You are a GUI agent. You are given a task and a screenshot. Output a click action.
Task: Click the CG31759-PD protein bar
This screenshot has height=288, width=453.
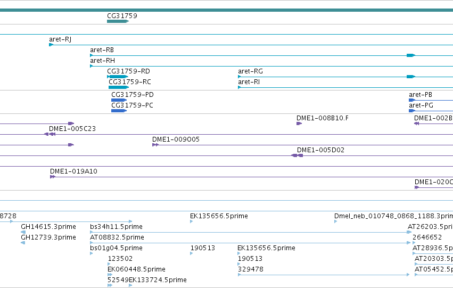click(x=119, y=100)
